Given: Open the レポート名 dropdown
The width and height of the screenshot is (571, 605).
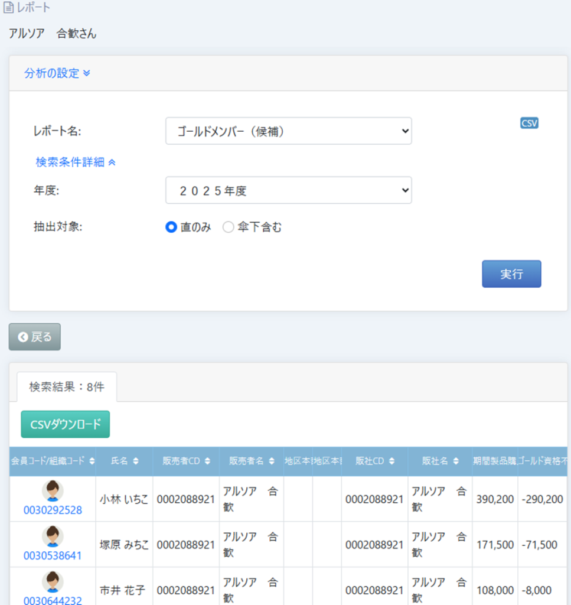Looking at the screenshot, I should click(x=288, y=131).
